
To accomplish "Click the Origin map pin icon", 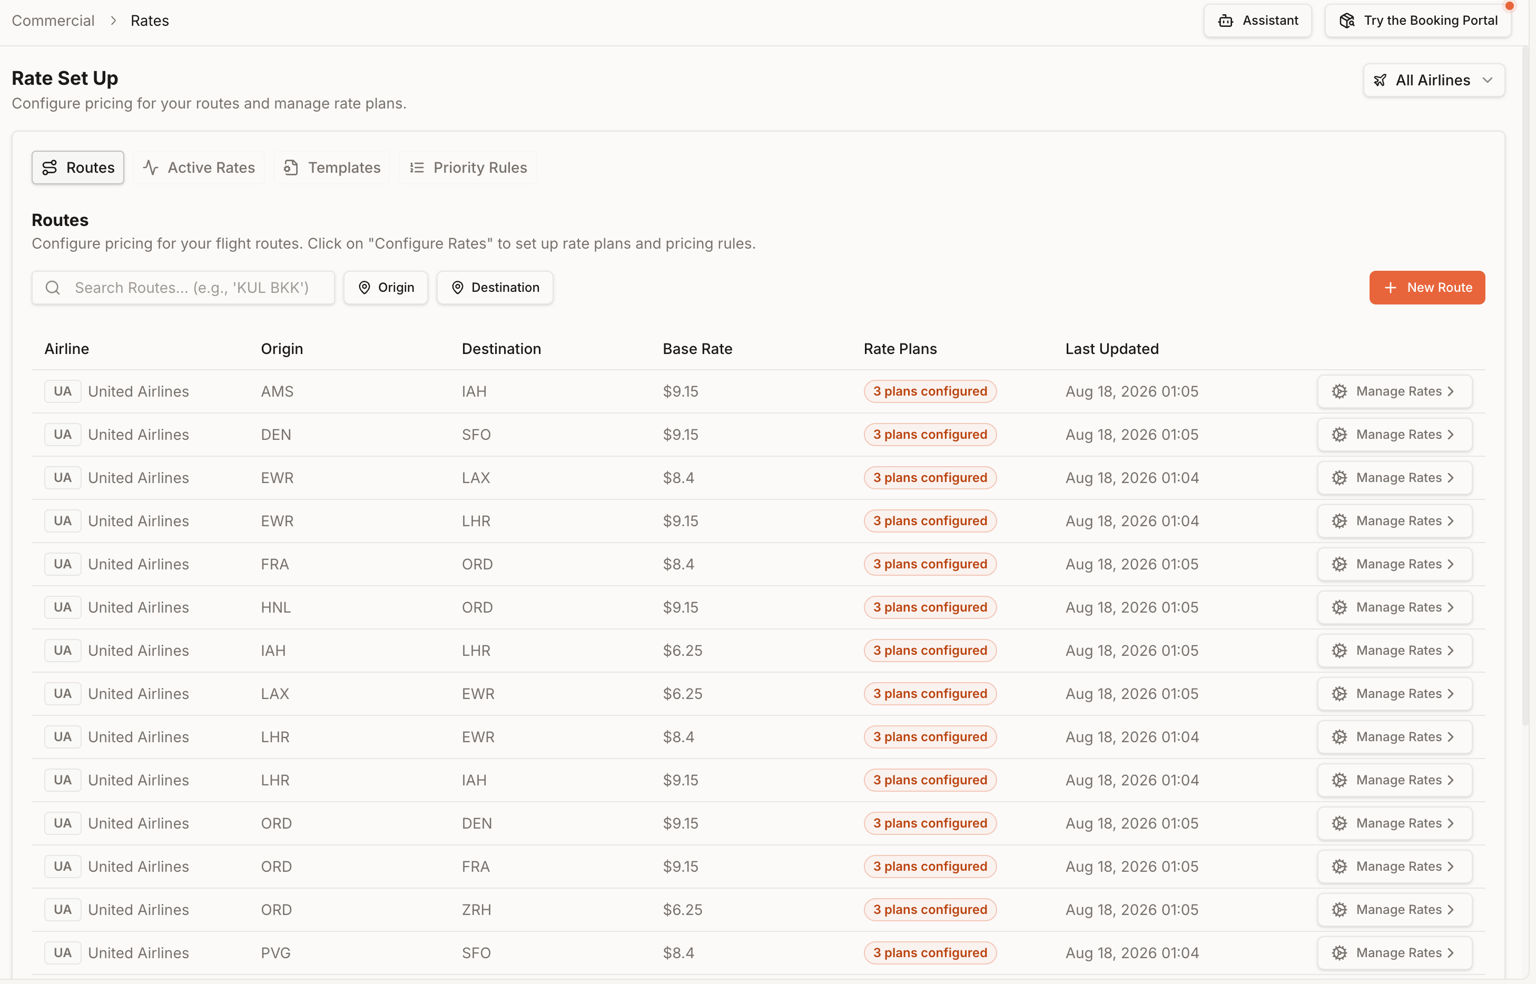I will coord(364,288).
